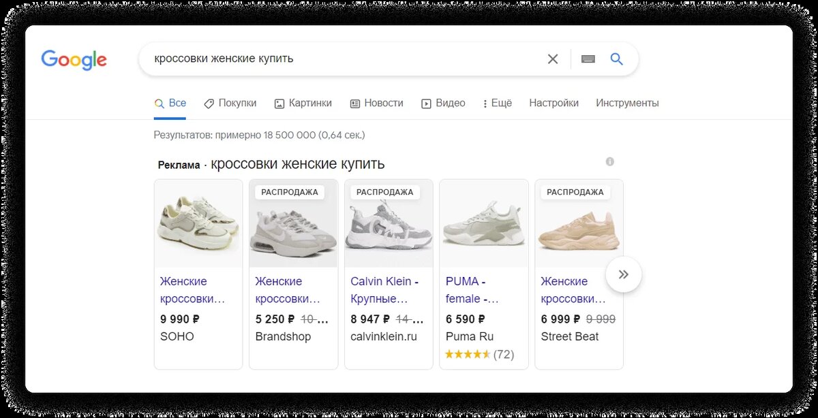The image size is (818, 418).
Task: Click the Google logo
Action: tap(74, 60)
